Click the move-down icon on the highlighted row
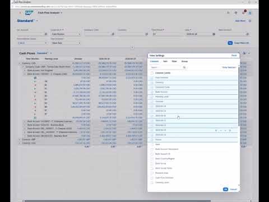The width and height of the screenshot is (269, 202). coord(225,130)
